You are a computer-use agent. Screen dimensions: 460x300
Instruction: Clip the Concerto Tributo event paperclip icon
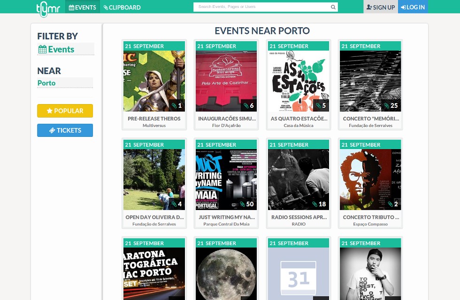[391, 204]
